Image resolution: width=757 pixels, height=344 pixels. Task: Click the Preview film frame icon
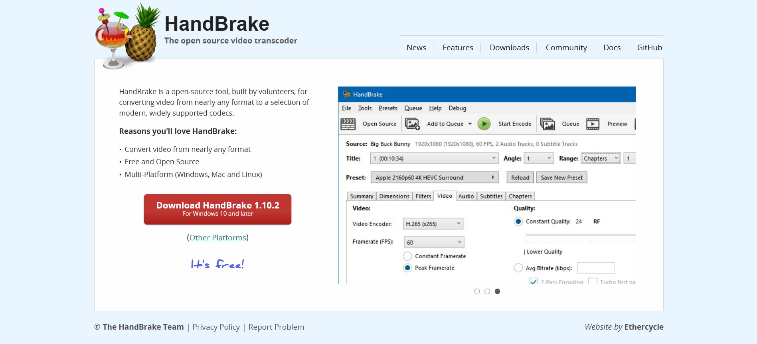(x=593, y=124)
